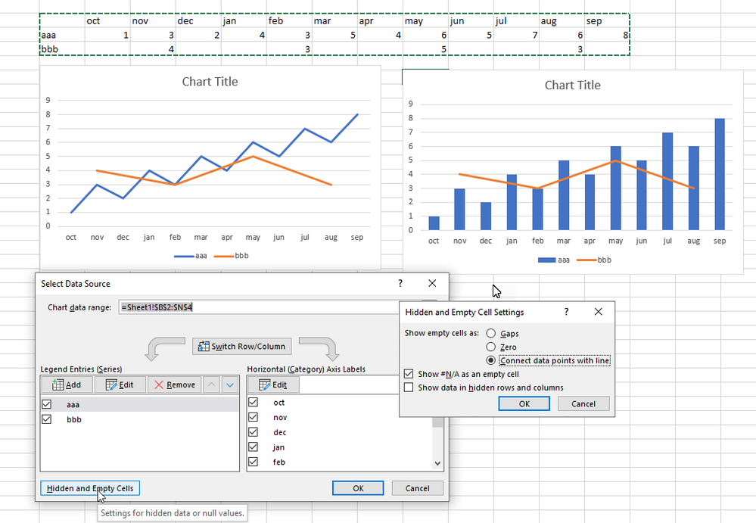Viewport: 756px width, 523px height.
Task: Close Hidden and Empty Cell Settings dialog
Action: [599, 312]
